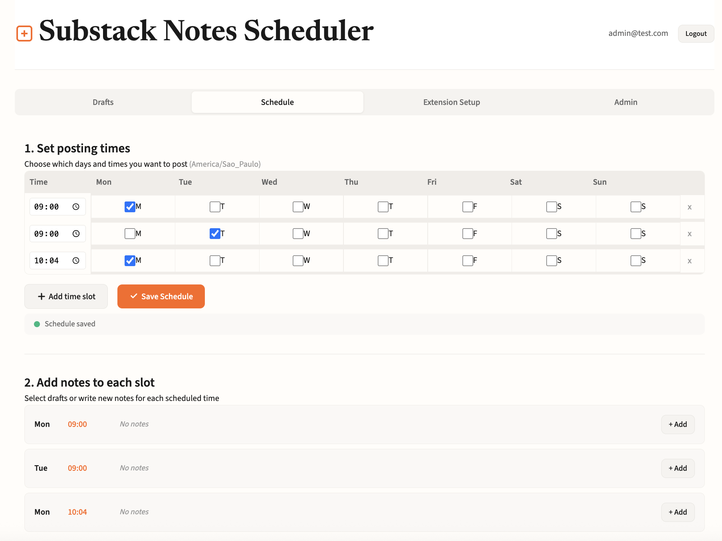Open the clock picker for the second 09:00 slot
Viewport: 722px width, 541px height.
(76, 234)
